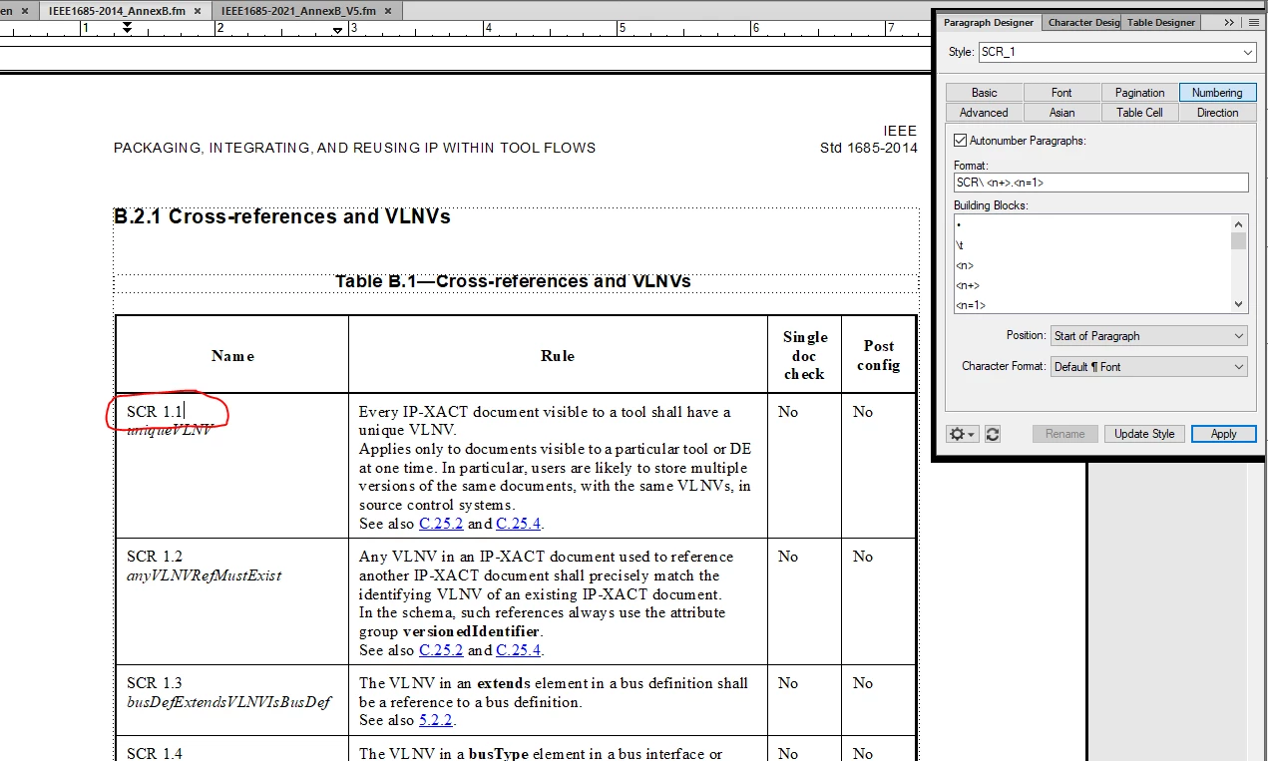The width and height of the screenshot is (1268, 761).
Task: Click the Post config column header
Action: 879,355
